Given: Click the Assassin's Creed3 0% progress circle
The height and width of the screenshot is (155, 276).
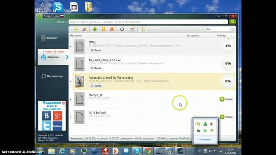Looking at the screenshot, I should [228, 81].
